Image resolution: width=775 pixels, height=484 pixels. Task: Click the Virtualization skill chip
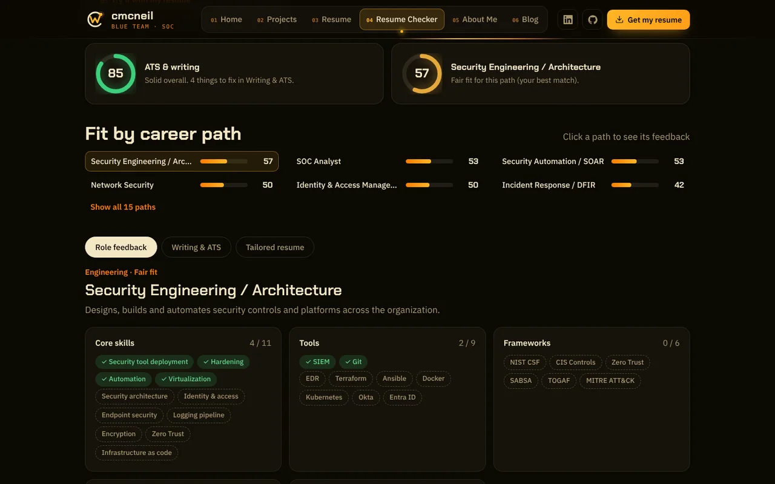point(186,379)
